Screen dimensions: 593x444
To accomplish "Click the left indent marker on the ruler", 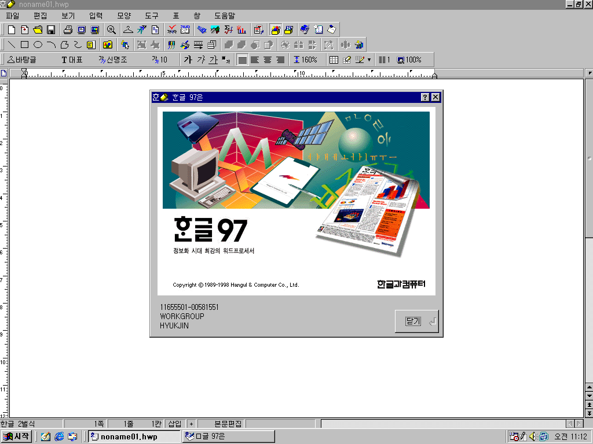I will [24, 73].
